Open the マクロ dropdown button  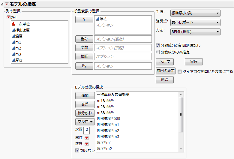85,122
